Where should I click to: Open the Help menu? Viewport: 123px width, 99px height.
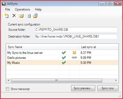(x=38, y=9)
